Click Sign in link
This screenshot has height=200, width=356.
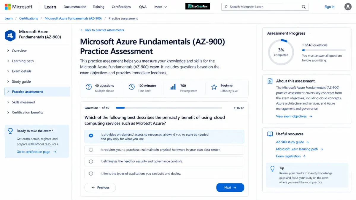pyautogui.click(x=329, y=7)
